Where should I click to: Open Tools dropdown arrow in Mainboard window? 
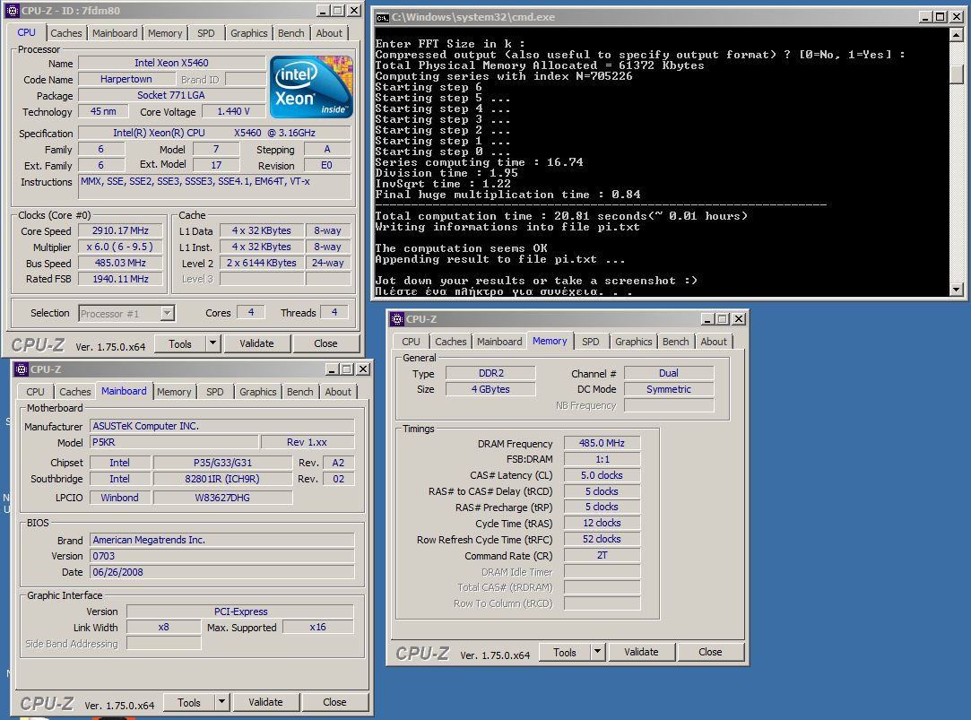221,702
